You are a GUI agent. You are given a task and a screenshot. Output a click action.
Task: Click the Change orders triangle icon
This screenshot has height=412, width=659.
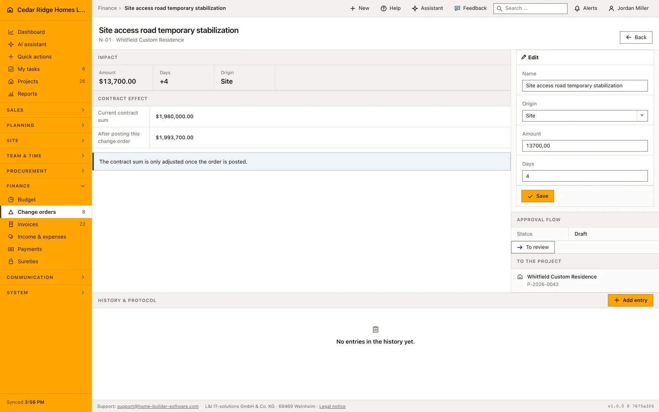tap(11, 212)
